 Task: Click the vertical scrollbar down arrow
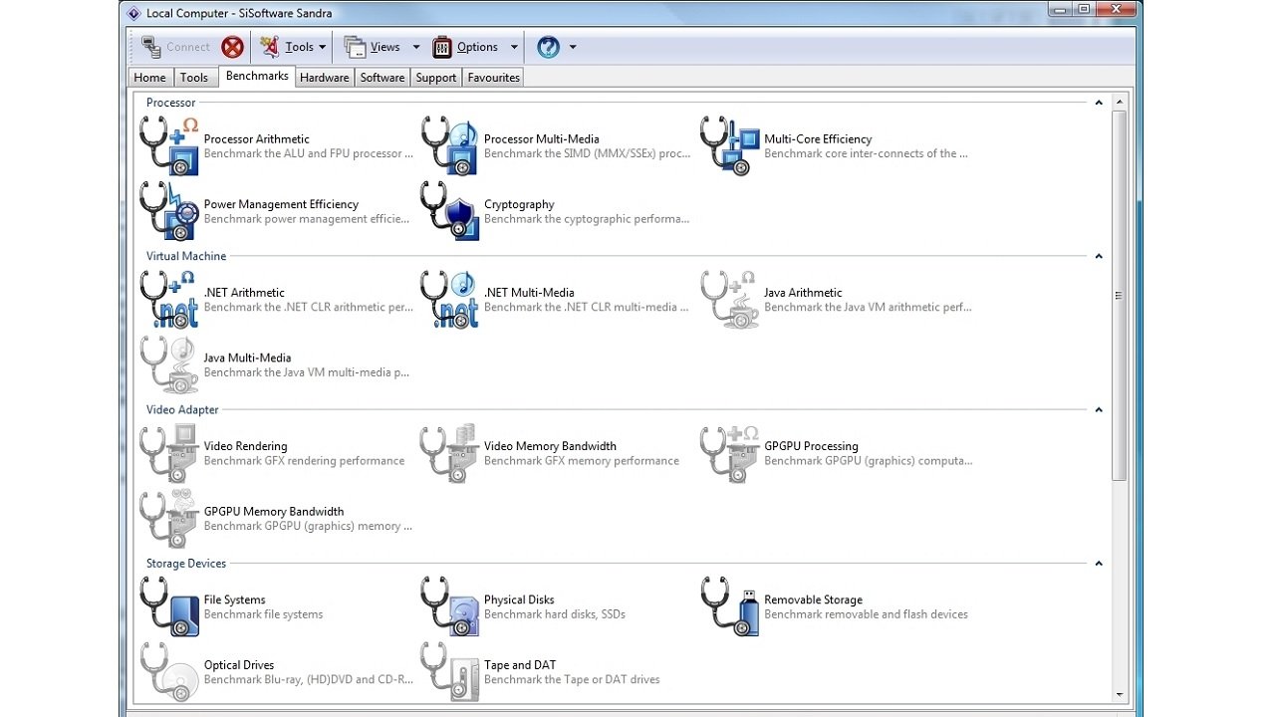(1120, 695)
